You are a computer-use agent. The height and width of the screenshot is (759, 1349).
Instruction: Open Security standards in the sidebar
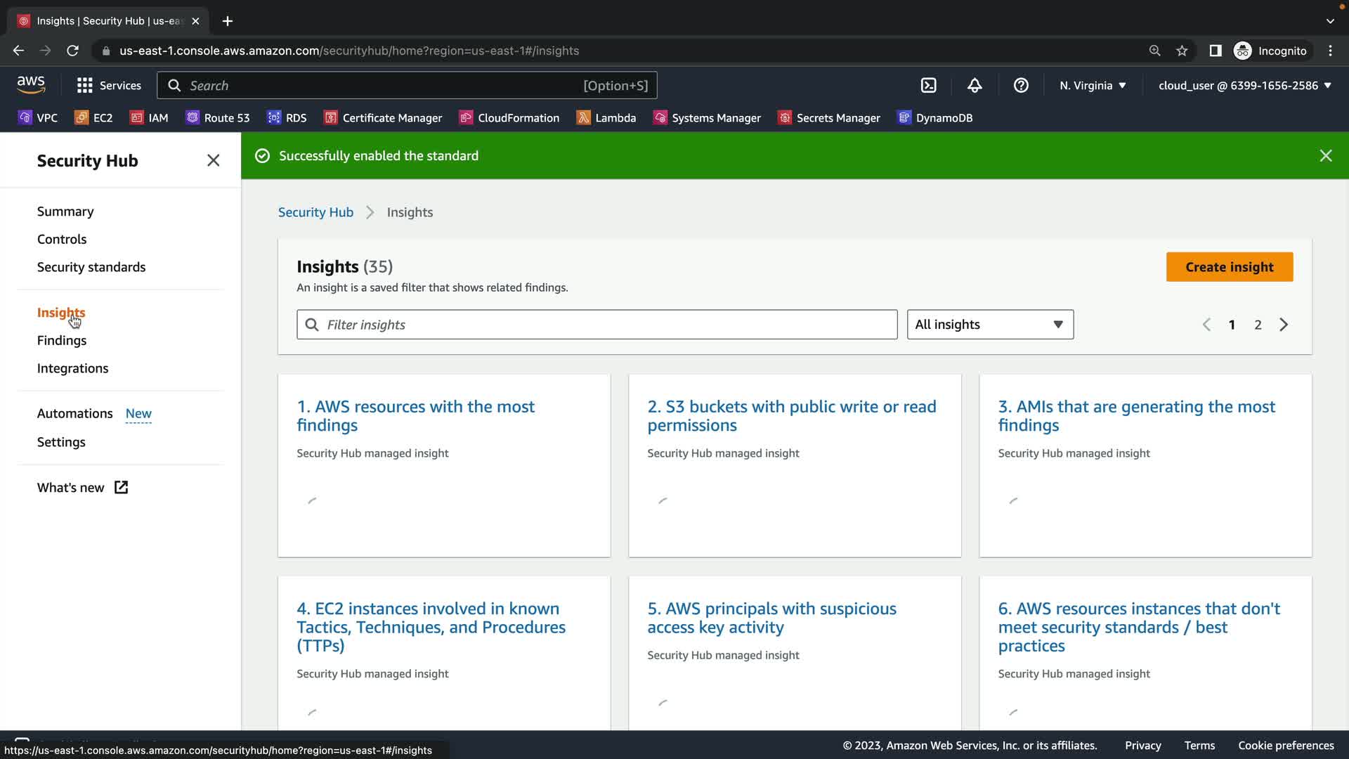(x=91, y=267)
